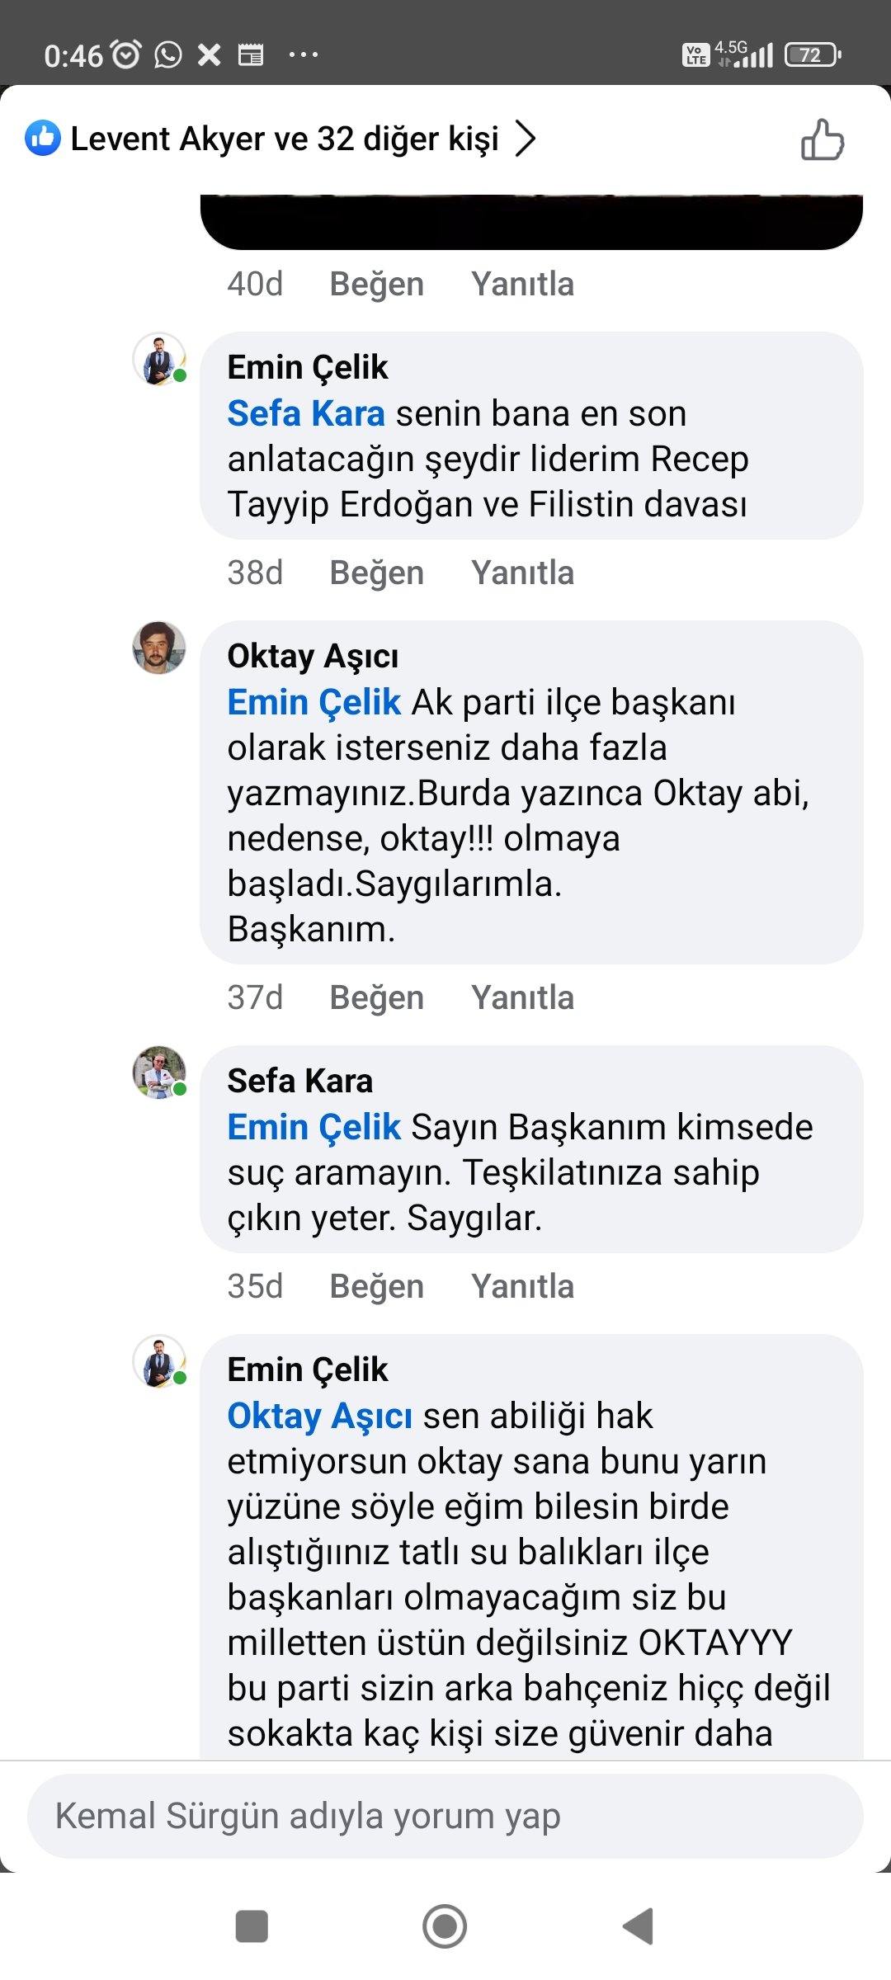Expand the reactions list chevron
Image resolution: width=891 pixels, height=1980 pixels.
[526, 139]
